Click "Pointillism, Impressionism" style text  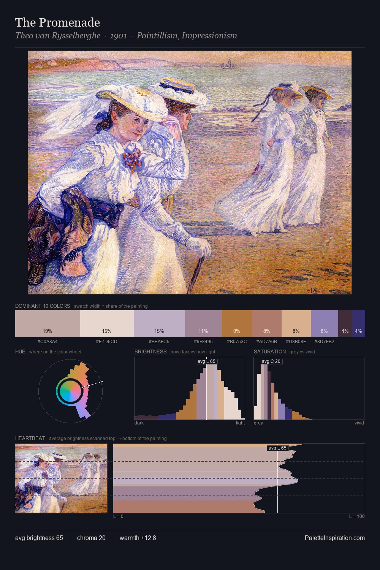point(187,36)
